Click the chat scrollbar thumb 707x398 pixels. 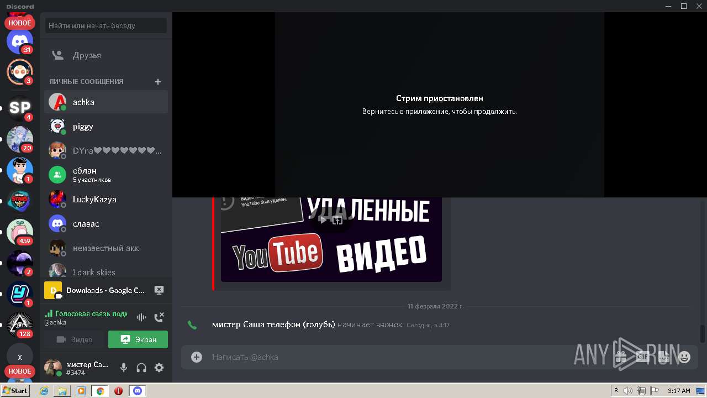point(703,334)
